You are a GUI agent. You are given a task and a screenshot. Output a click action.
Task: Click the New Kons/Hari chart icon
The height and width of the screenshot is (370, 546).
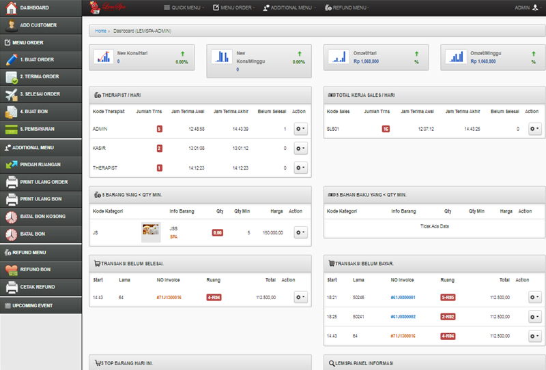(104, 57)
